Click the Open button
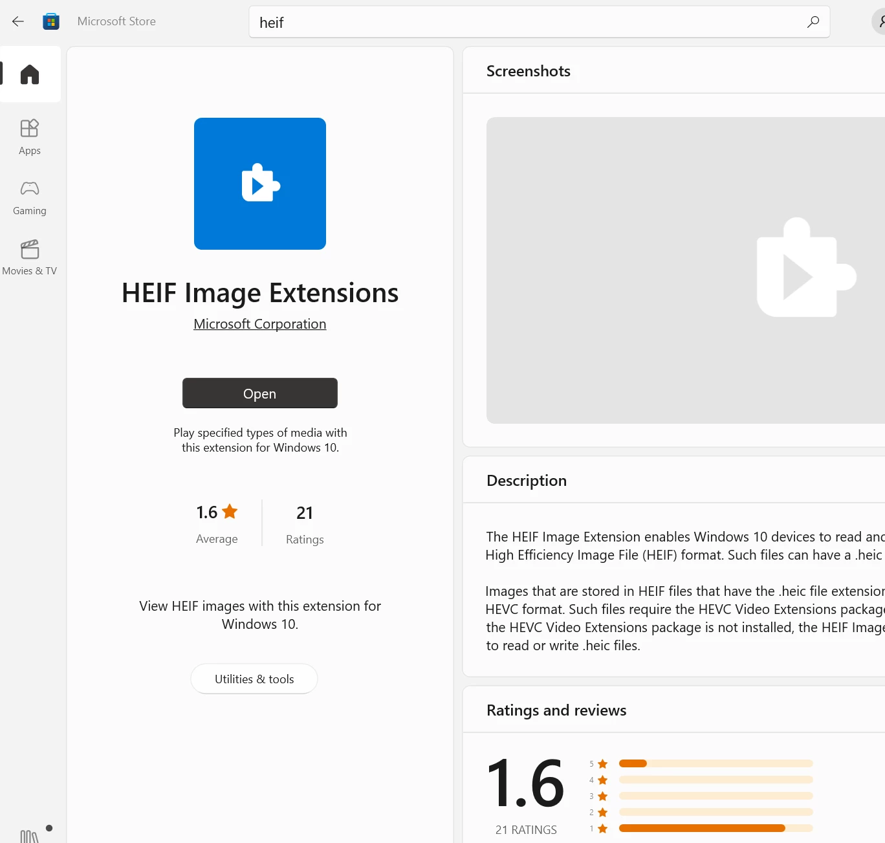 pyautogui.click(x=260, y=393)
